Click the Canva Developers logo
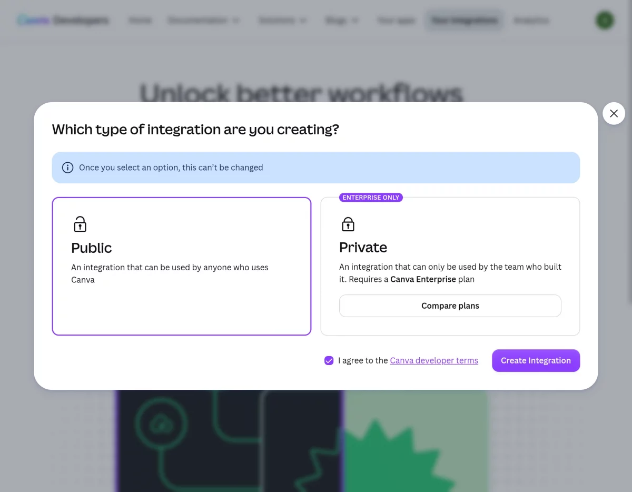The height and width of the screenshot is (492, 632). (x=63, y=21)
